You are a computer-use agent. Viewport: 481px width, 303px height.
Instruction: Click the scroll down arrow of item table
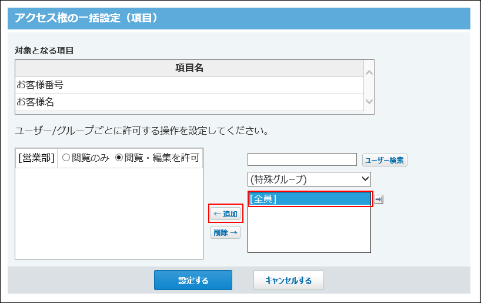[369, 101]
